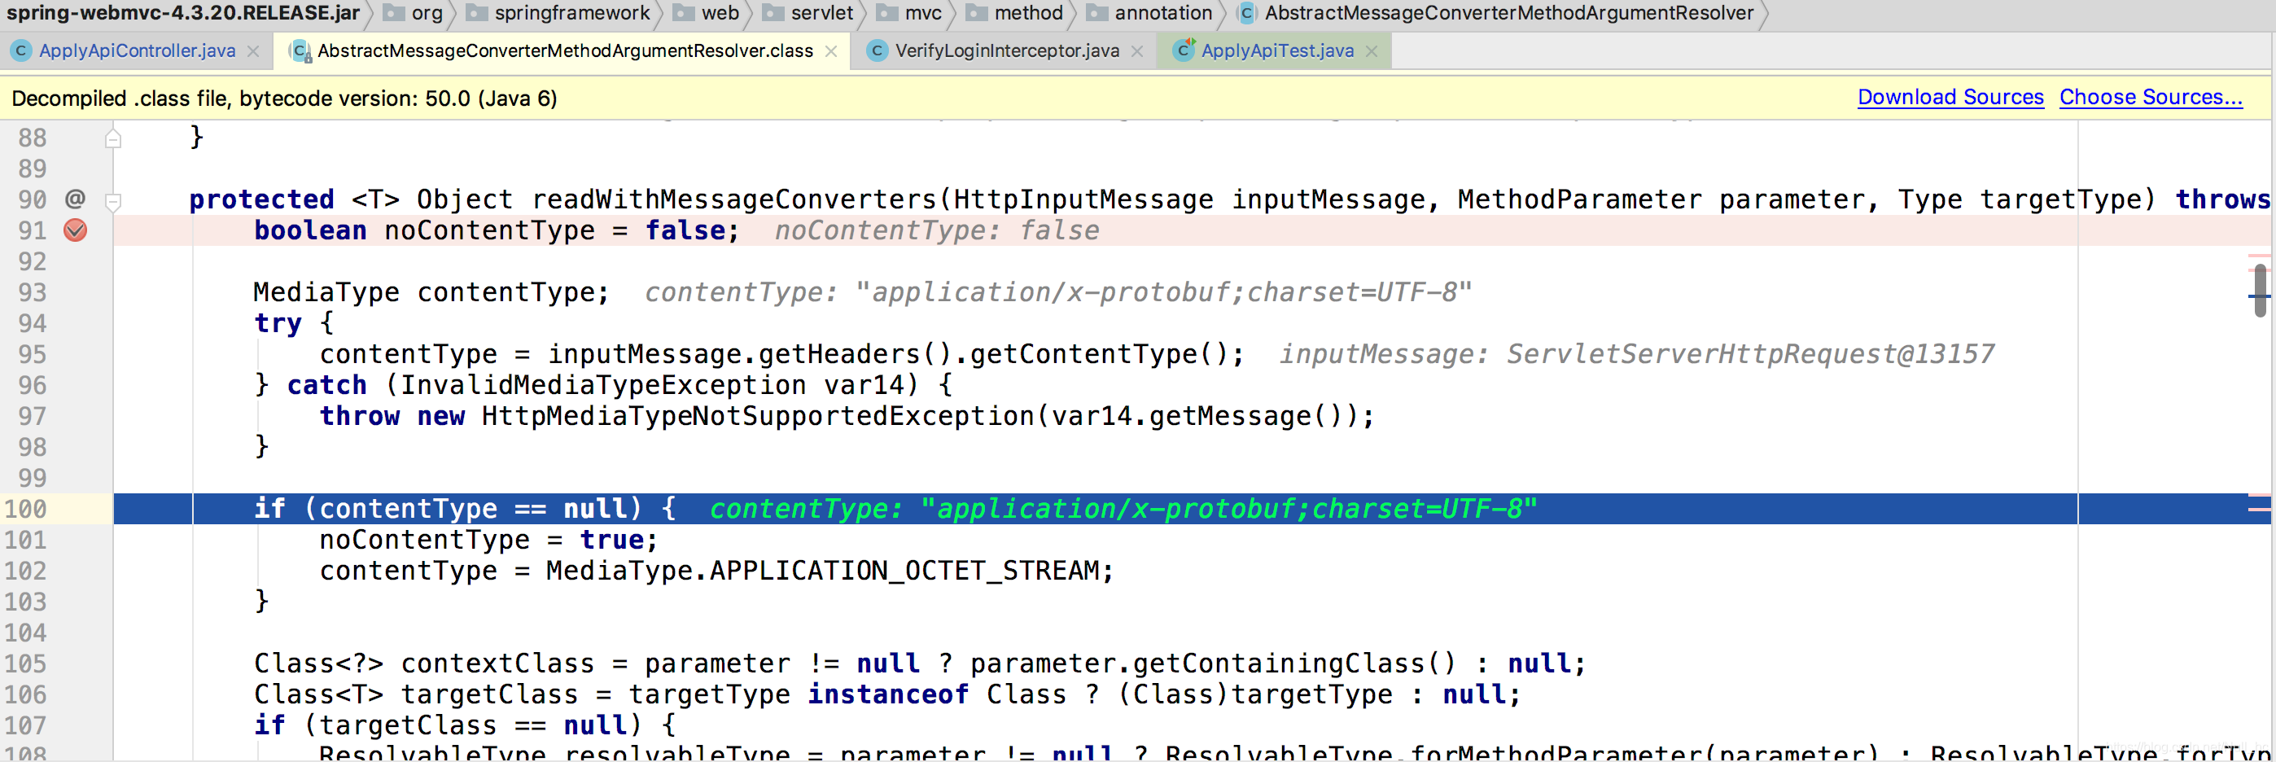This screenshot has width=2276, height=762.
Task: Select the AbstractMessageConverterMethodArgumentResolver class breadcrumb
Action: 1496,13
